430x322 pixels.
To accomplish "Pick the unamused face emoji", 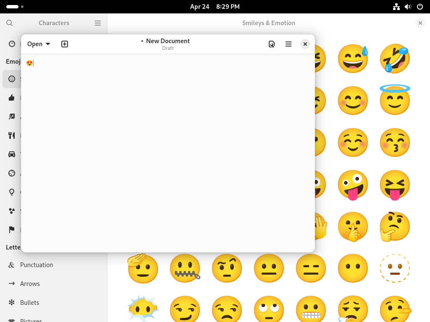I will click(227, 309).
